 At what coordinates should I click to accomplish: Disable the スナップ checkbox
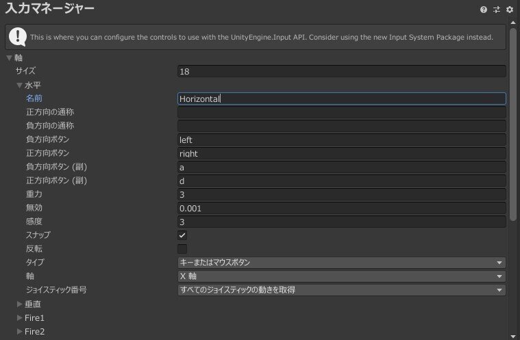tap(182, 235)
